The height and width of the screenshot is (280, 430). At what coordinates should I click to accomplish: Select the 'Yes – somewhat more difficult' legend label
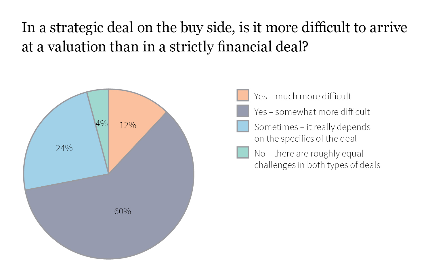click(x=312, y=112)
